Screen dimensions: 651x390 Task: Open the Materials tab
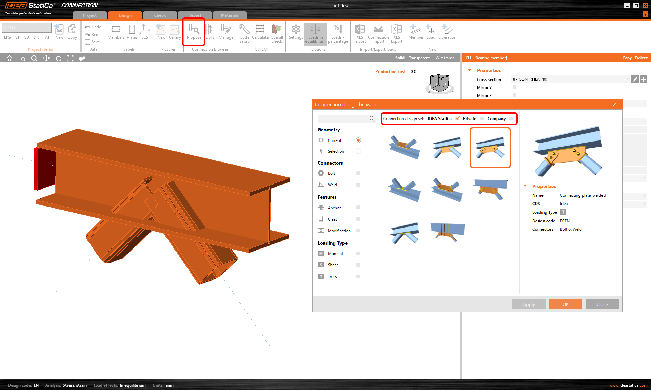coord(230,15)
